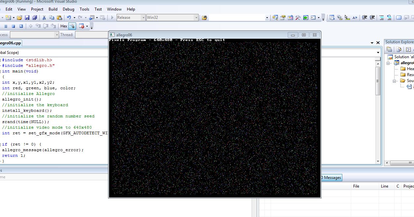414x217 pixels.
Task: Select the Step Into debug icon
Action: point(39,26)
